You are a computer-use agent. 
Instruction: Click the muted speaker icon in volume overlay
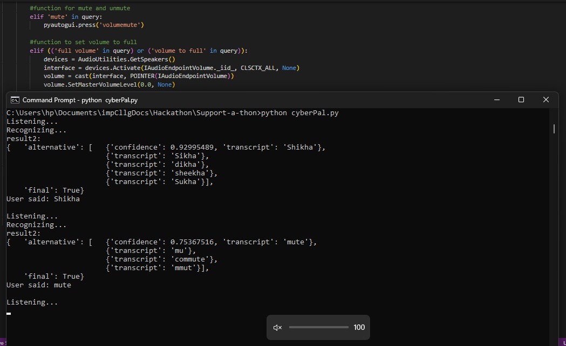[277, 328]
